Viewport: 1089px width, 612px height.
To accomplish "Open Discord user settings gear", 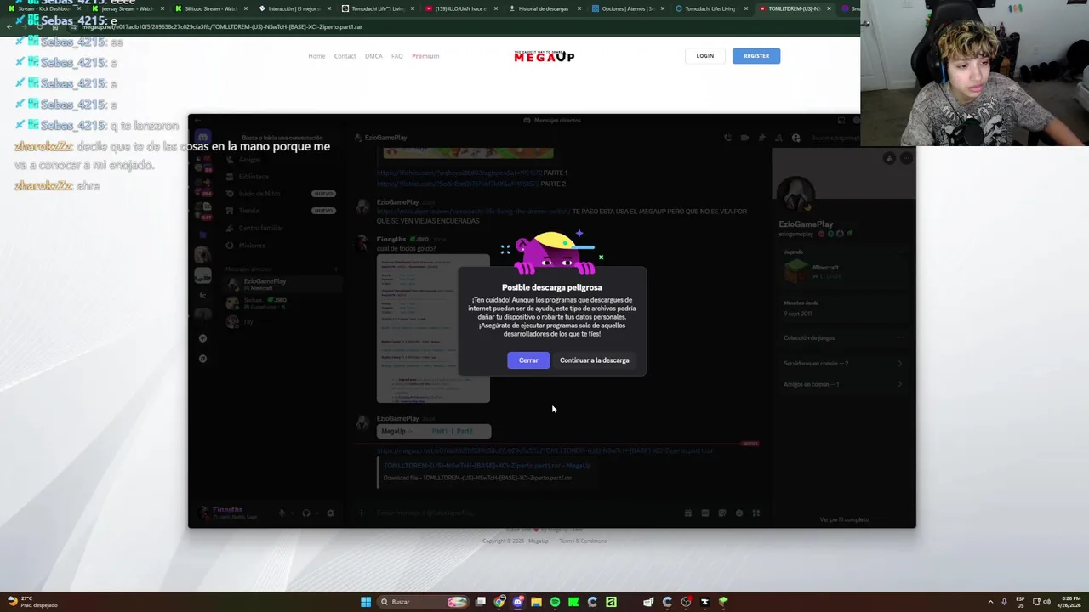I will click(x=330, y=513).
